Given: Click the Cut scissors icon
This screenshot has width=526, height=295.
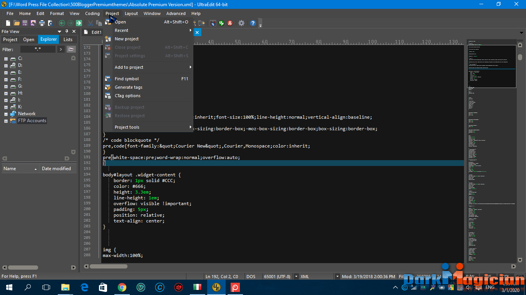Looking at the screenshot, I should click(90, 23).
